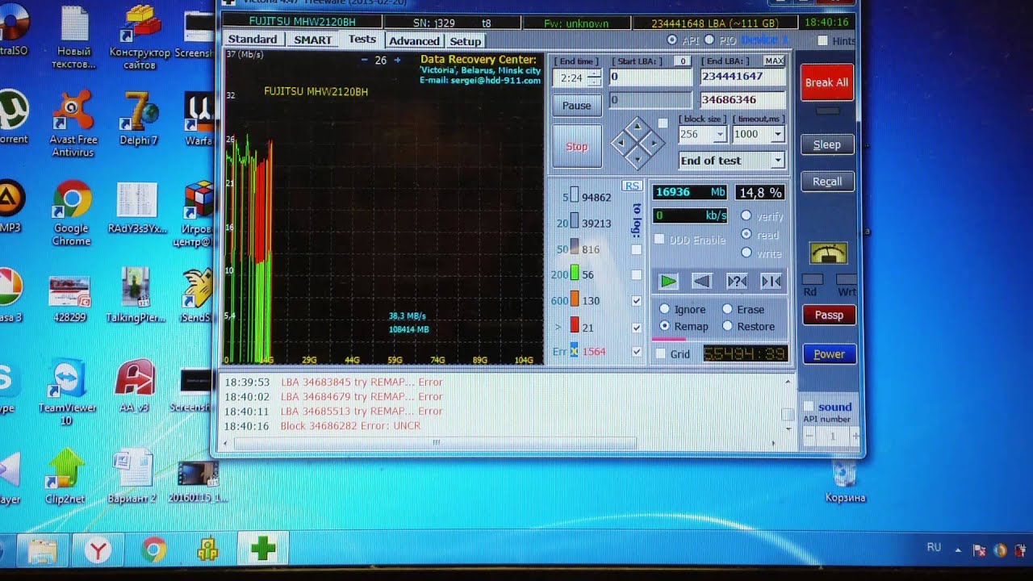
Task: Open the RAdY3s3Yx desktop file
Action: pyautogui.click(x=136, y=207)
